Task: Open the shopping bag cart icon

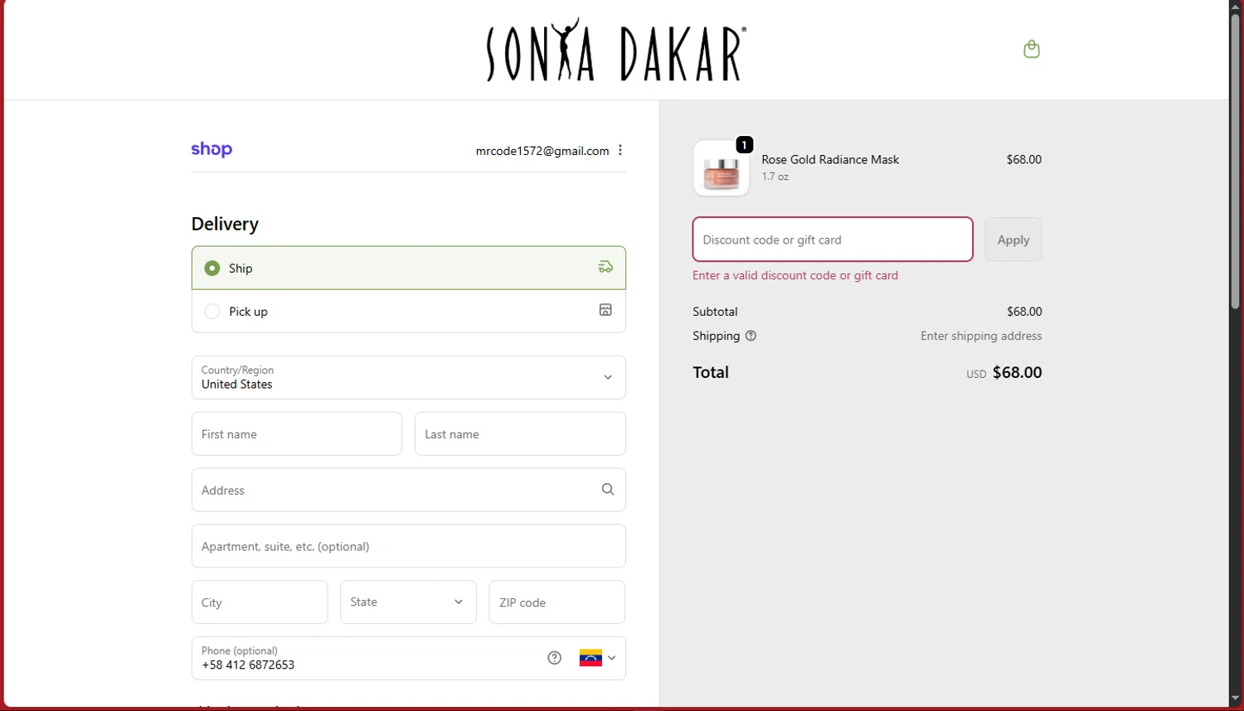Action: click(x=1032, y=49)
